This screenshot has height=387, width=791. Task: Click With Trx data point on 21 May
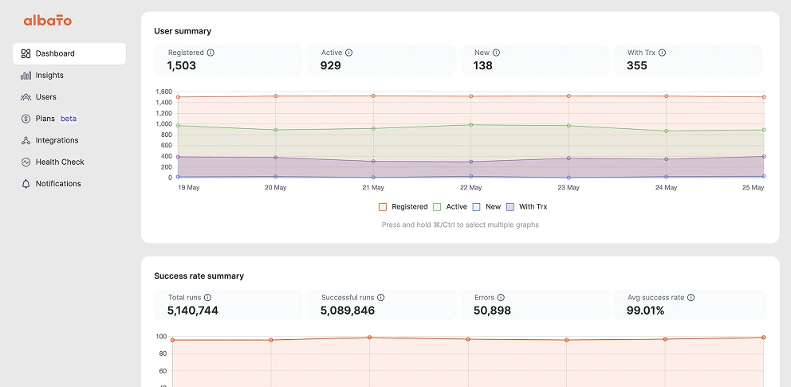373,161
